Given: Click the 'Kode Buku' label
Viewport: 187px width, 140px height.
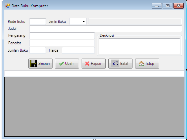Looking at the screenshot, I should [17, 22].
